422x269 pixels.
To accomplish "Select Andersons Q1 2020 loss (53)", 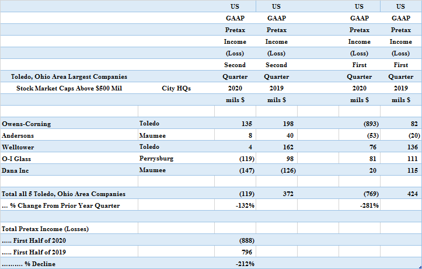I will tap(373, 135).
